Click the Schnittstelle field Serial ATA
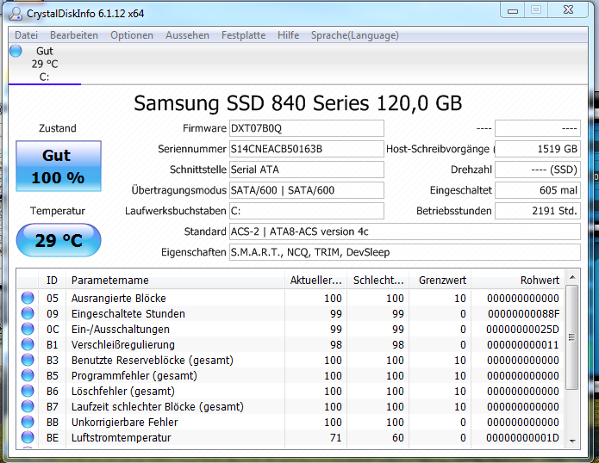 306,170
